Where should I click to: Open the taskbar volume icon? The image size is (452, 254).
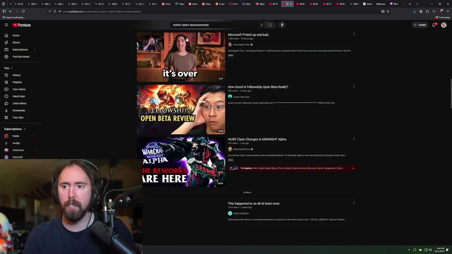coord(430,250)
